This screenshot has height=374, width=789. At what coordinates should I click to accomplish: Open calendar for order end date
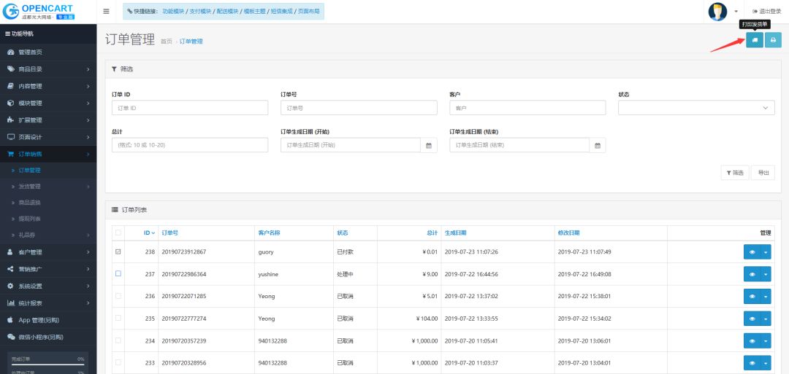click(x=598, y=145)
